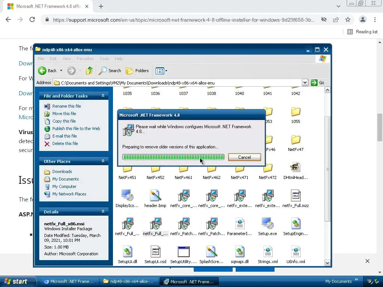The height and width of the screenshot is (287, 383).
Task: Select the DHtmlHead... file icon
Action: click(x=295, y=167)
